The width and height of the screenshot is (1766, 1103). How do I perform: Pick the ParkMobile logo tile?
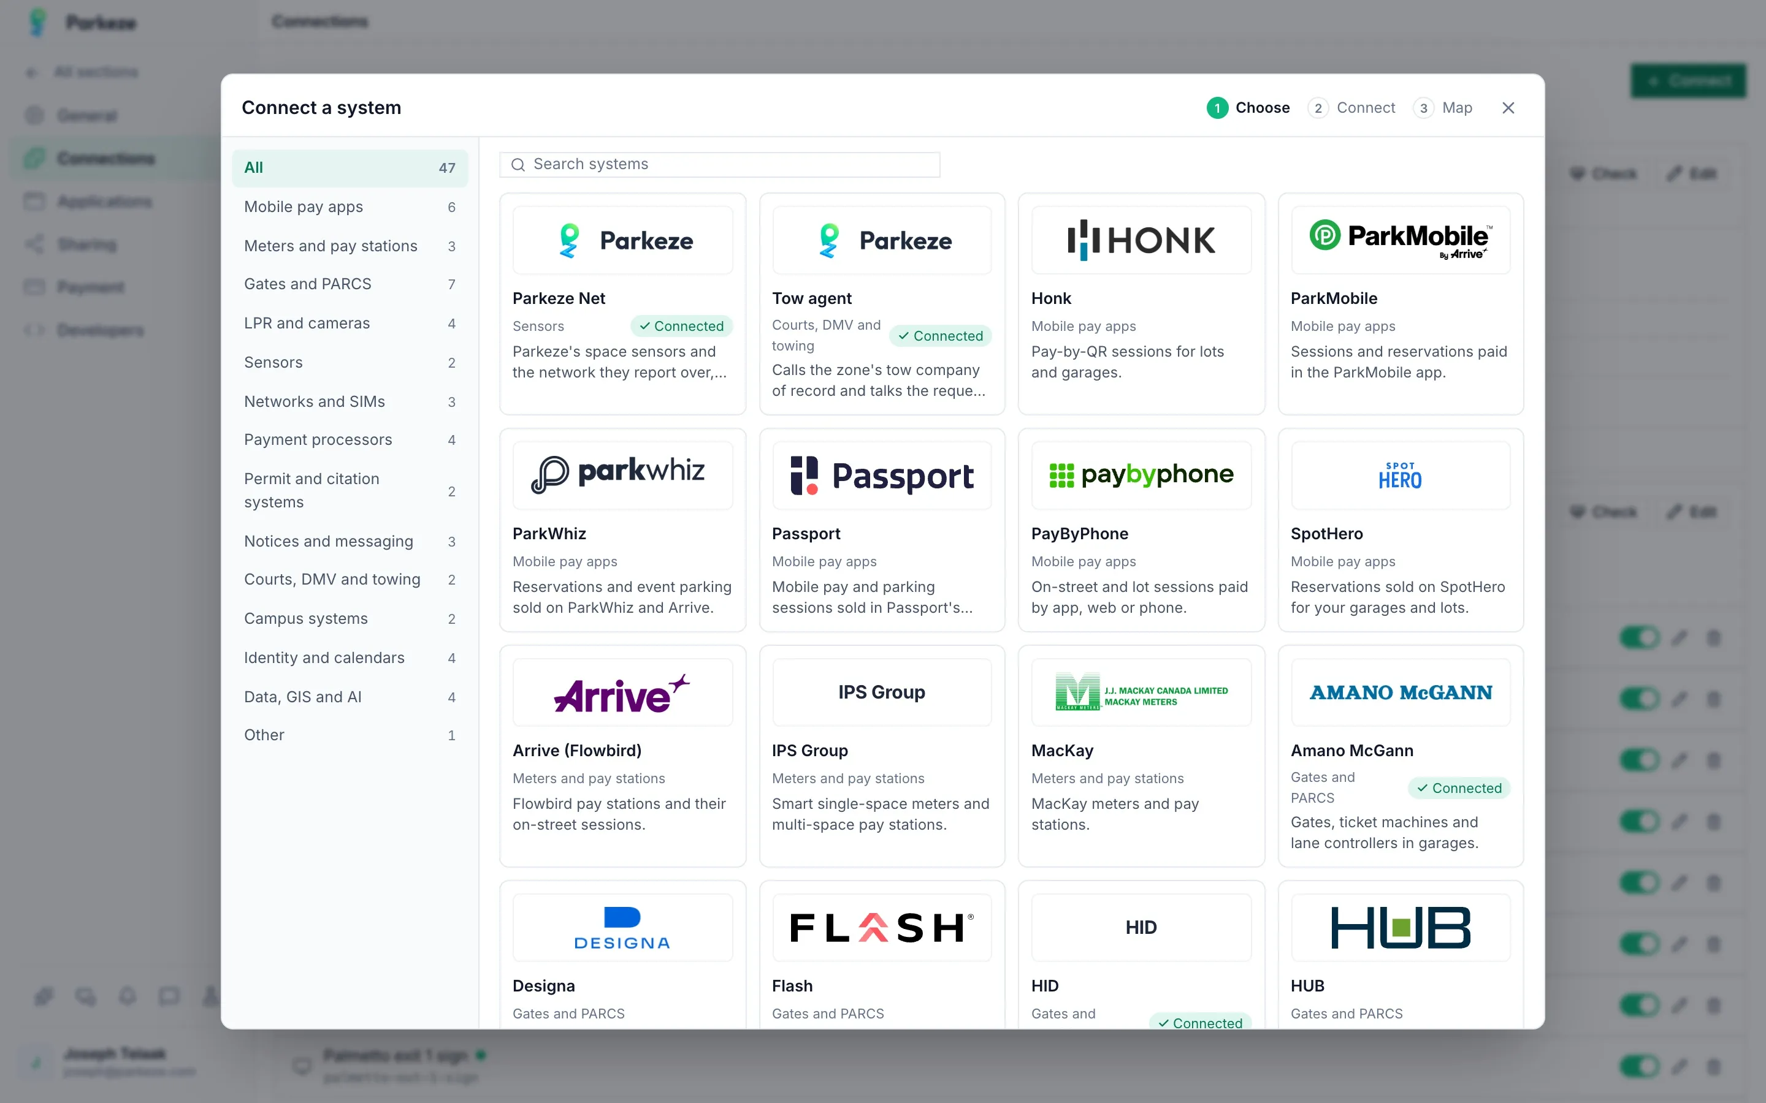pos(1401,240)
